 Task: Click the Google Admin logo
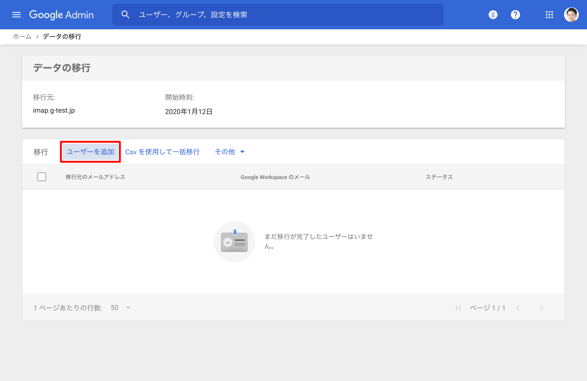pos(61,15)
